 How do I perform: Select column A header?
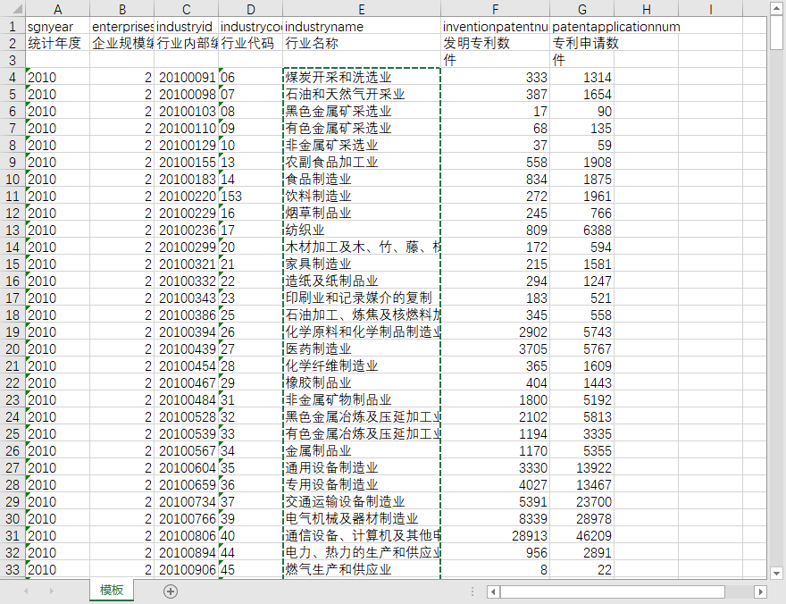(x=58, y=9)
